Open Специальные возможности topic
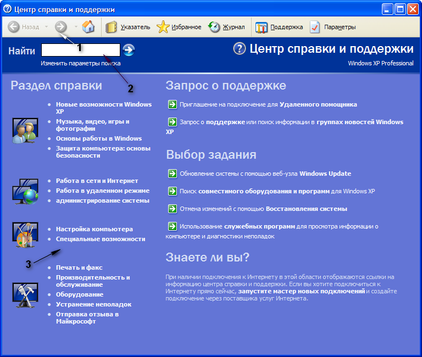The image size is (422, 357). [101, 239]
